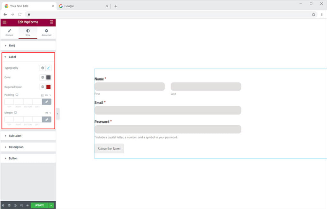The image size is (327, 209).
Task: Open the Elementor hamburger menu
Action: pos(4,22)
